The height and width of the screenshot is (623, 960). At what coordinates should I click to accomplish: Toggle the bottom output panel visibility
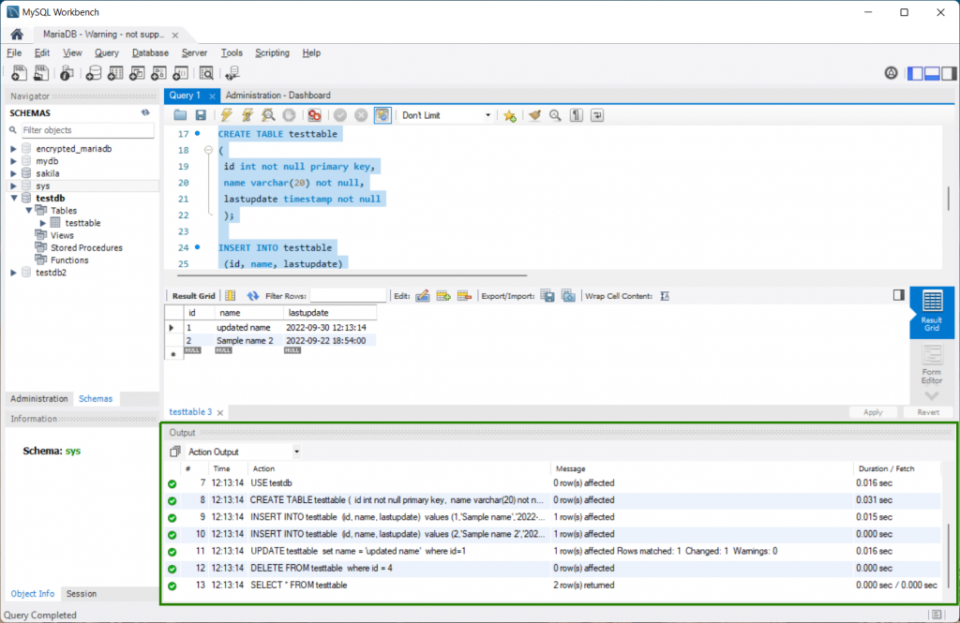(x=932, y=73)
